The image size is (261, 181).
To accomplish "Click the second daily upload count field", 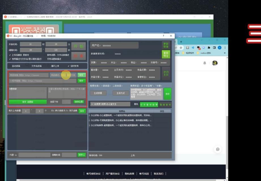I will click(x=40, y=111).
